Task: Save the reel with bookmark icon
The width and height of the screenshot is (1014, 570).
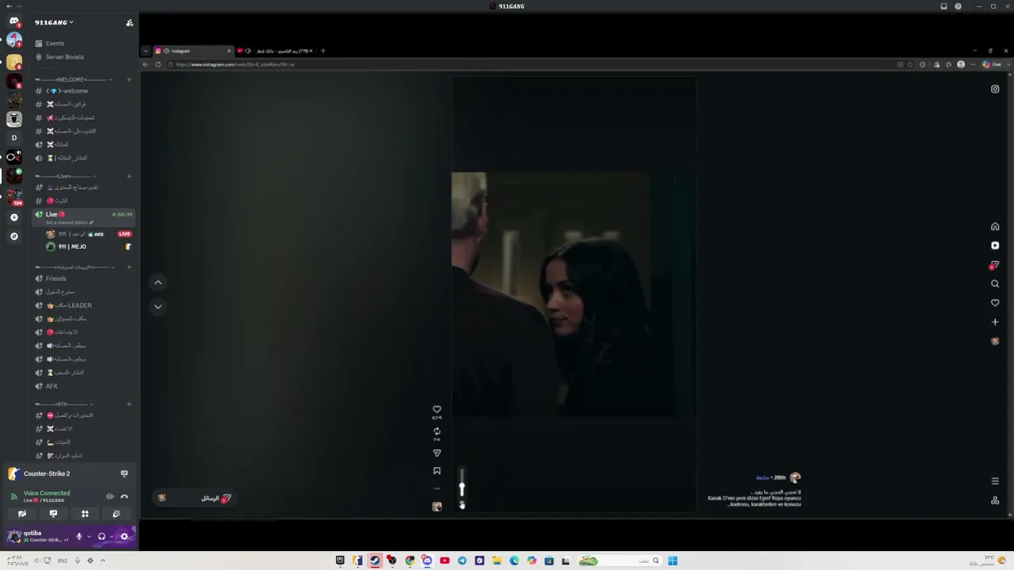Action: (436, 471)
